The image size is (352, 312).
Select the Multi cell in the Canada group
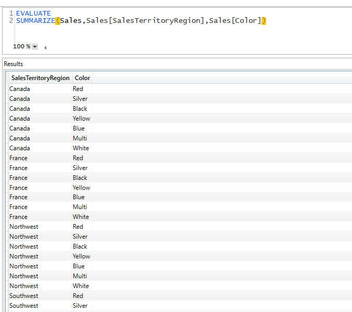click(82, 138)
